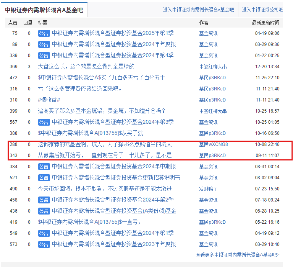Open post 中银证券内需增长混合型证券投资基金2023年年度报
This screenshot has height=267, width=293.
[x=114, y=244]
